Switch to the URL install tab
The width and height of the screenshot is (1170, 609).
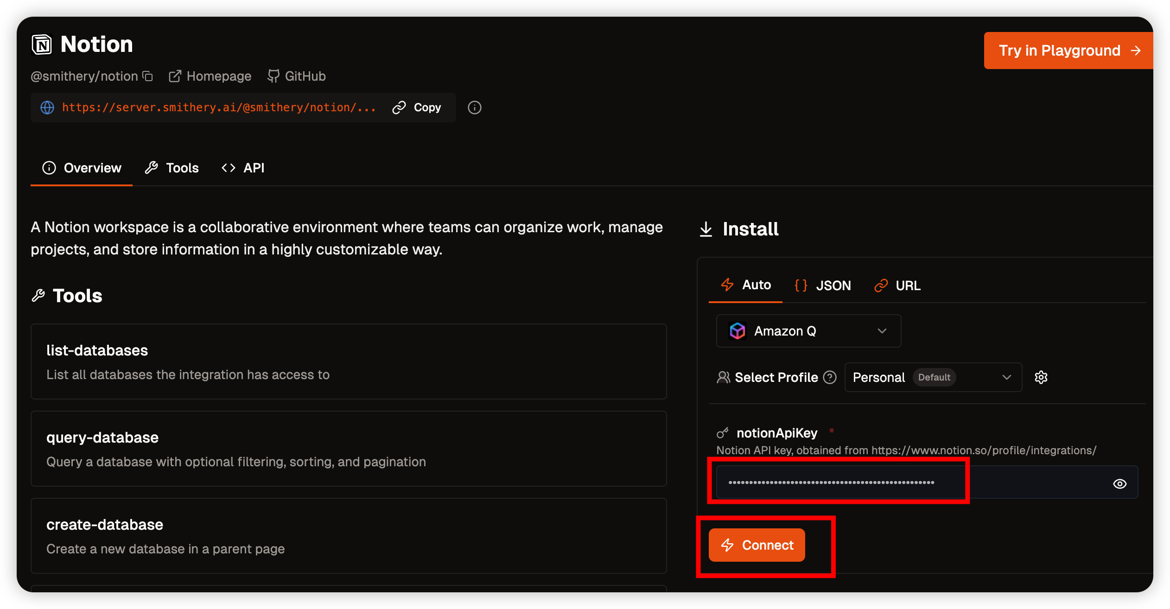[x=897, y=285]
